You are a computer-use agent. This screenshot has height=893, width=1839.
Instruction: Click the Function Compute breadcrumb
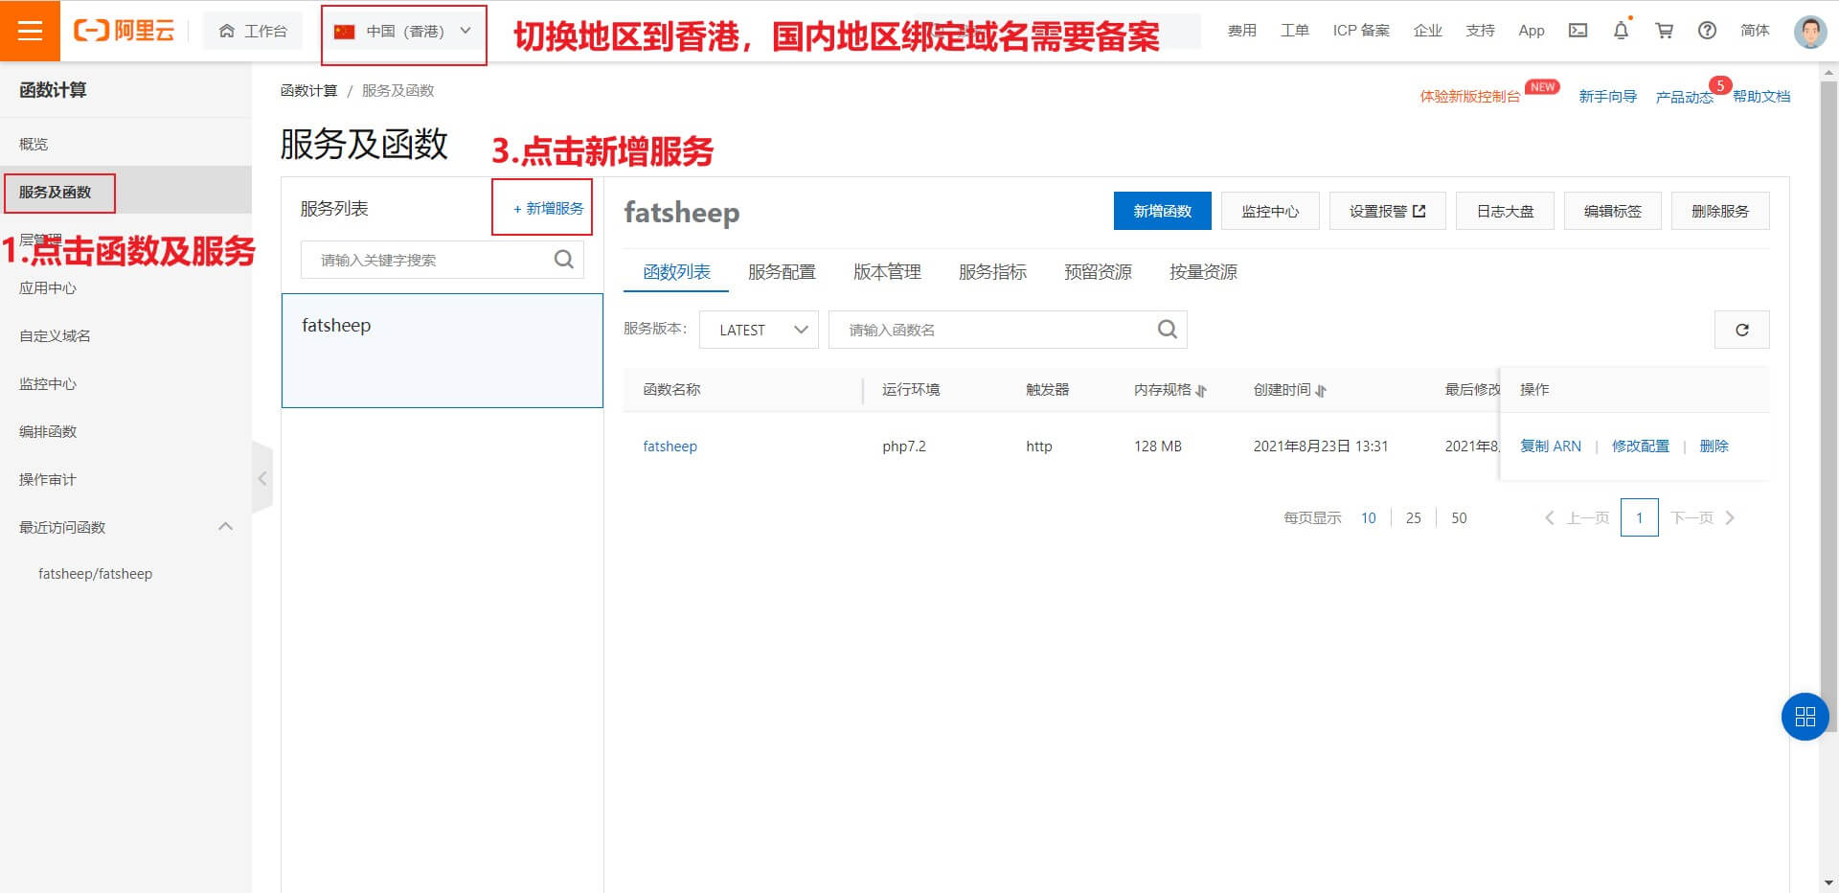(308, 91)
